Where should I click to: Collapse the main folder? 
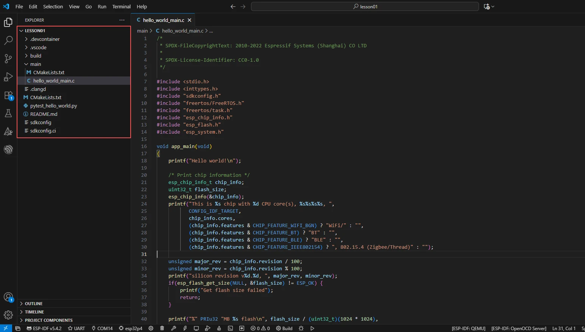tap(35, 64)
